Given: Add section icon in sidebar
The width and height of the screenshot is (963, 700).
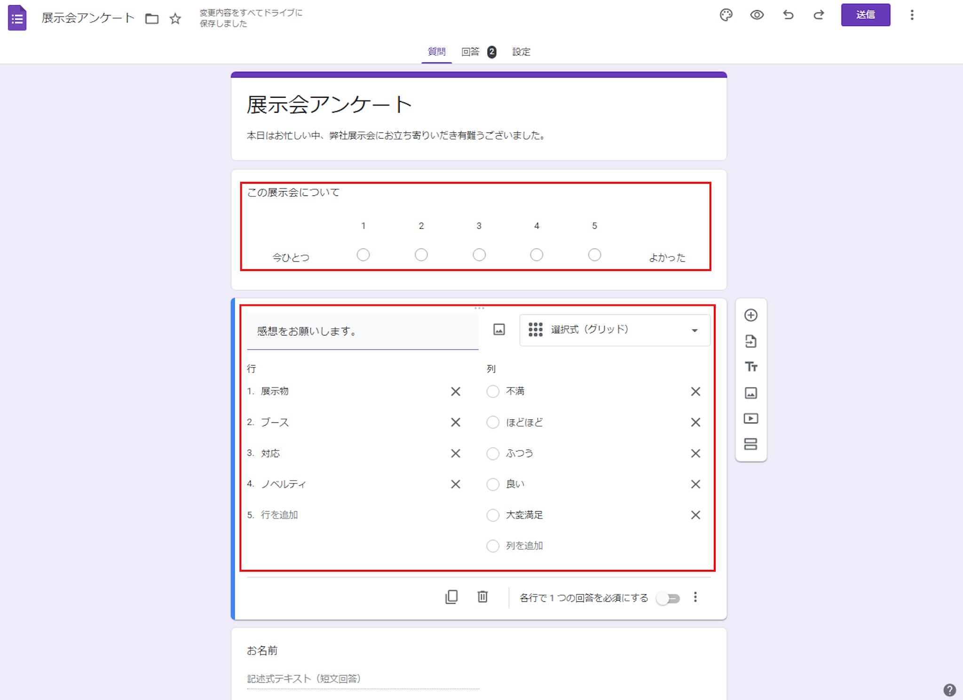Looking at the screenshot, I should click(x=751, y=444).
